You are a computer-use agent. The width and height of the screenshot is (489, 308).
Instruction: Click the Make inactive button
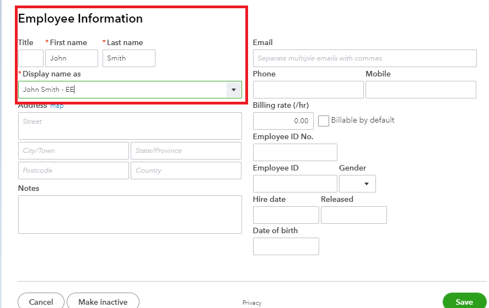tap(103, 301)
